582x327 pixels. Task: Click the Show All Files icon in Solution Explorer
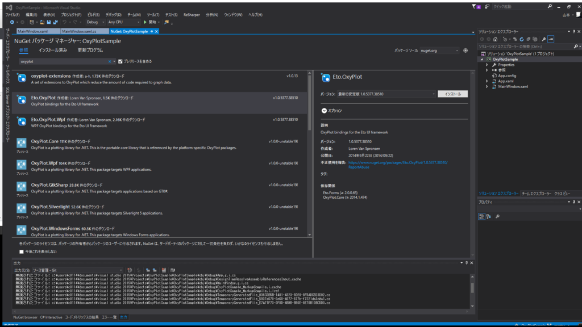coord(528,39)
